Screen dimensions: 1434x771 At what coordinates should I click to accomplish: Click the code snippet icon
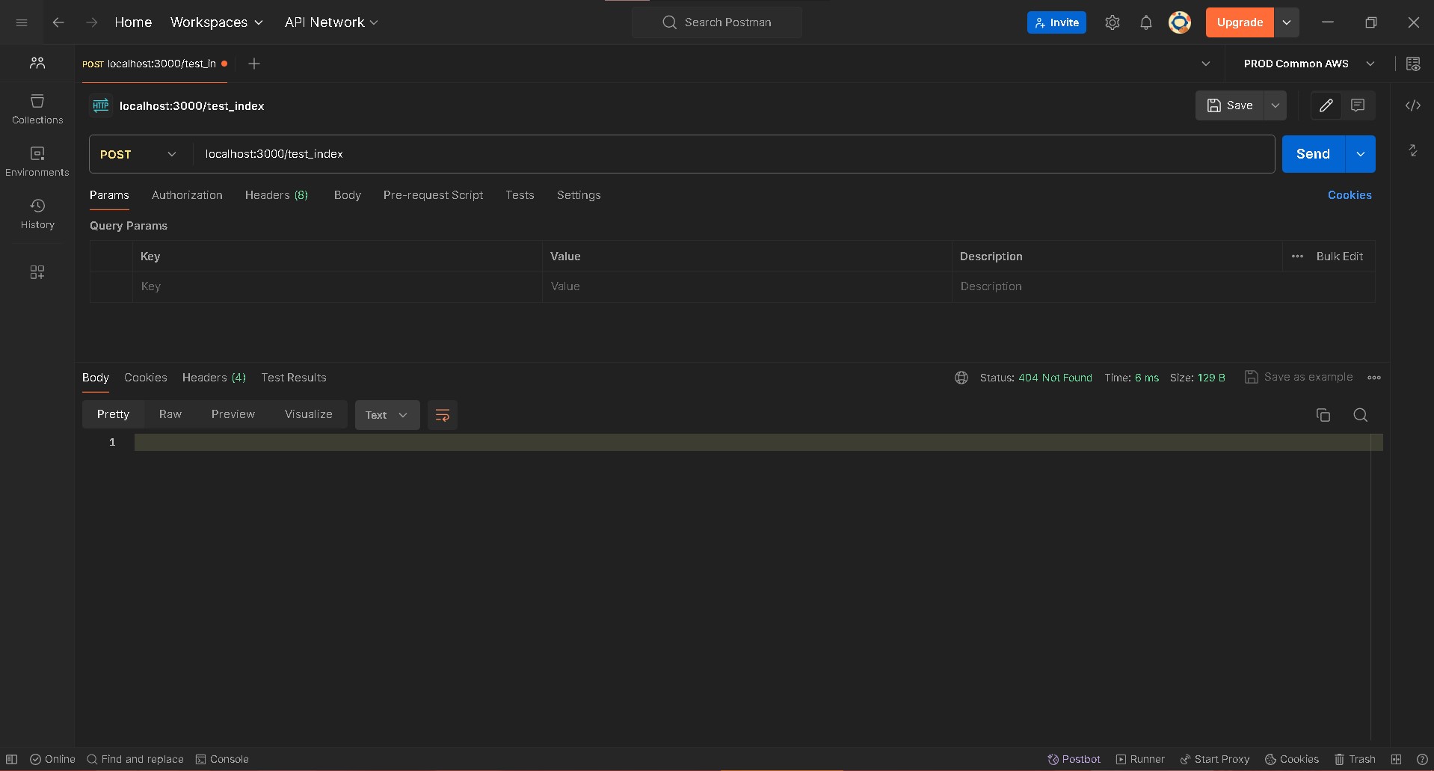coord(1412,105)
